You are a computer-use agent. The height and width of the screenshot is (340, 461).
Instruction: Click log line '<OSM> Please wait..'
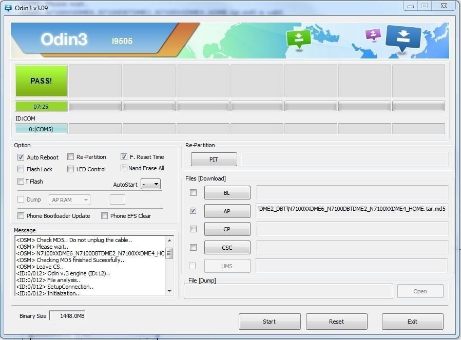click(42, 247)
